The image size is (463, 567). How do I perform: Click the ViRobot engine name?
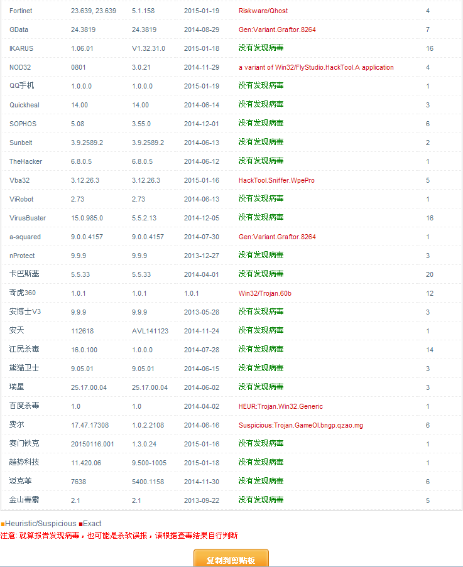pos(21,199)
